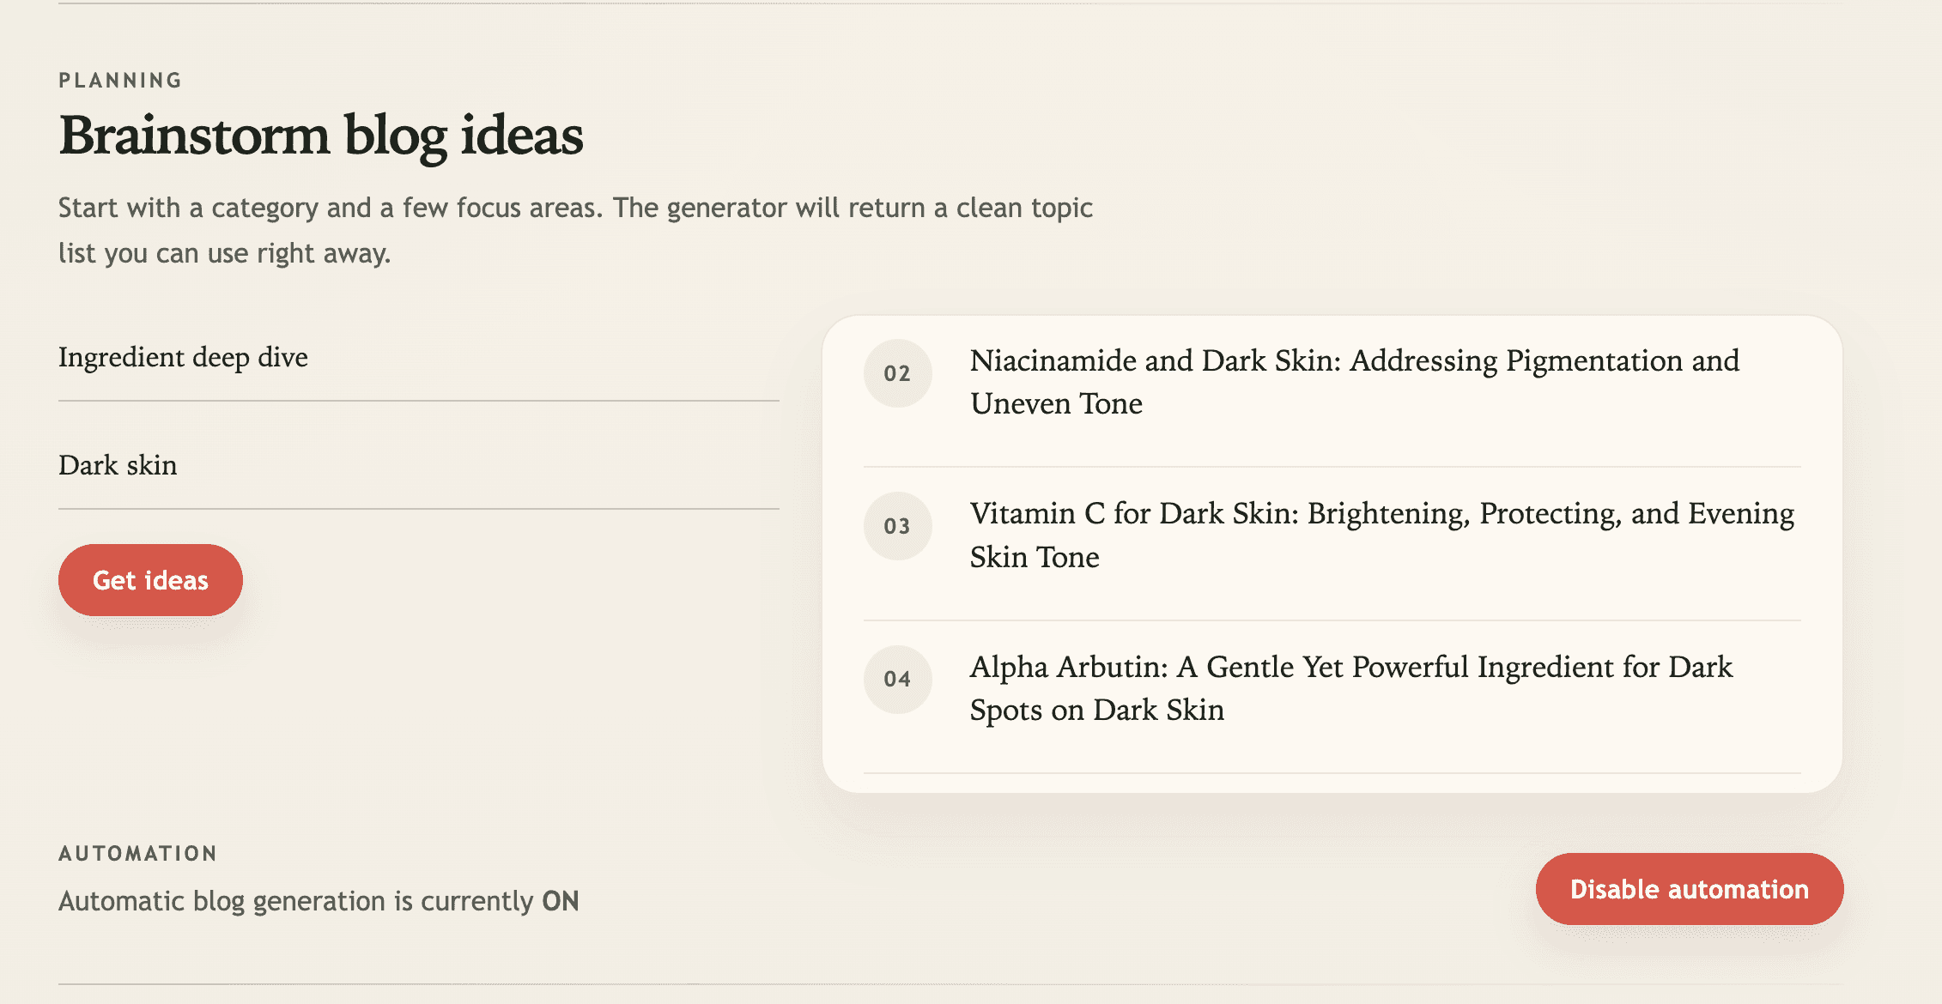
Task: Click the 04 number badge
Action: (x=898, y=679)
